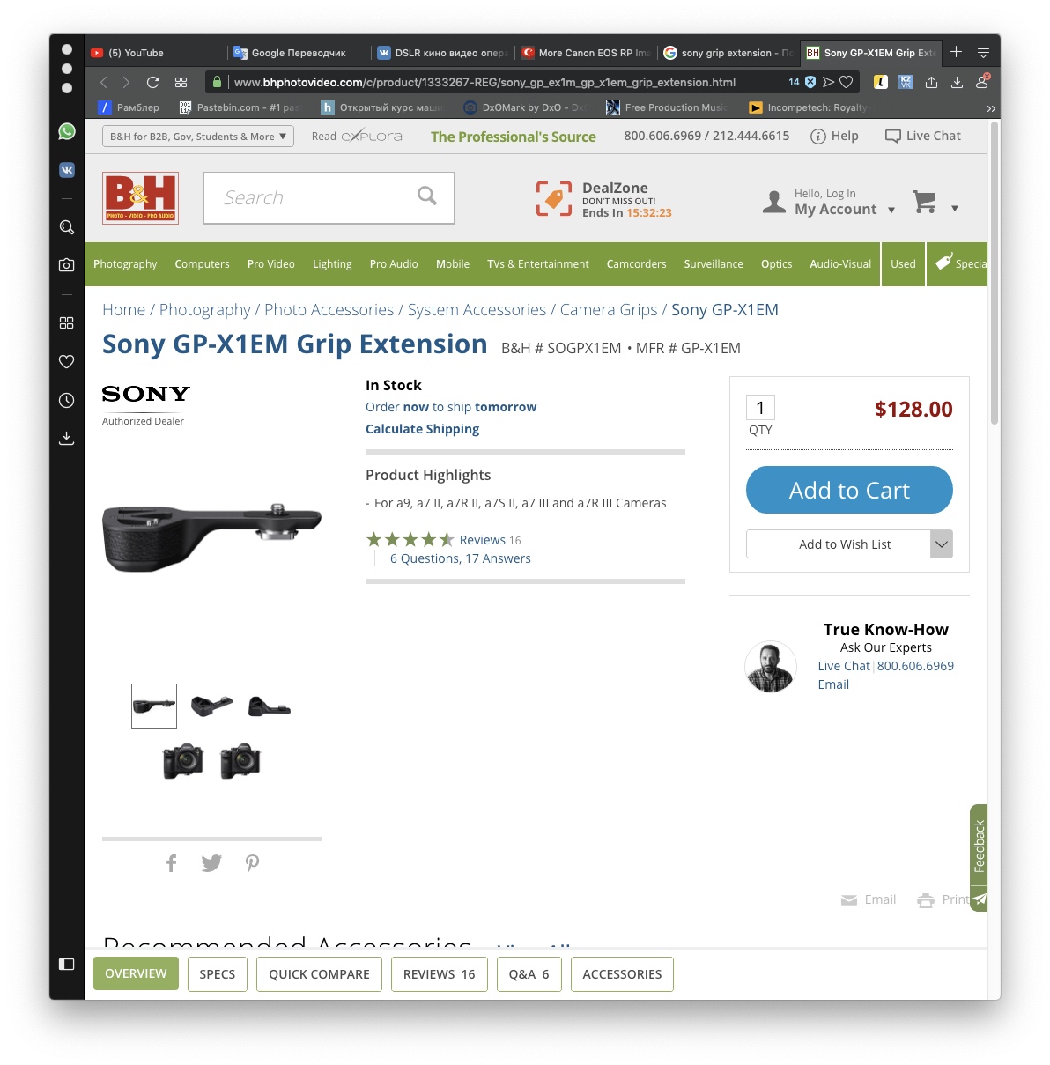
Task: Share product on Facebook icon
Action: [x=172, y=863]
